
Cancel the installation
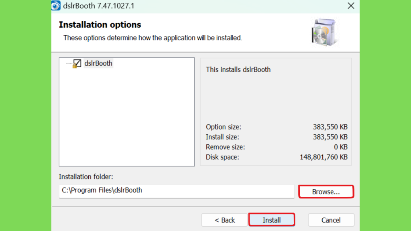pyautogui.click(x=331, y=220)
